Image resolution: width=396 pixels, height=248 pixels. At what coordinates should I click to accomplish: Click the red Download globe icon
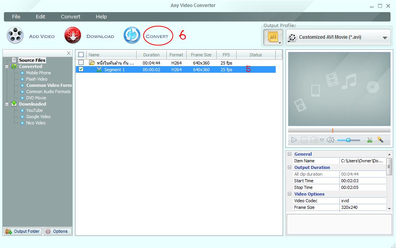(x=73, y=35)
